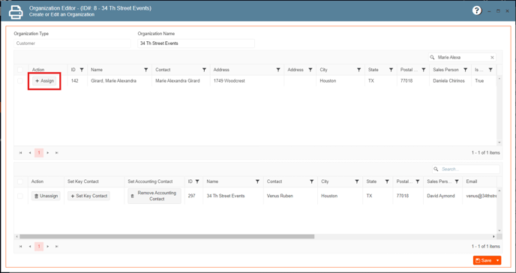Click the orange Save button
Viewport: 516px width, 273px height.
[484, 260]
